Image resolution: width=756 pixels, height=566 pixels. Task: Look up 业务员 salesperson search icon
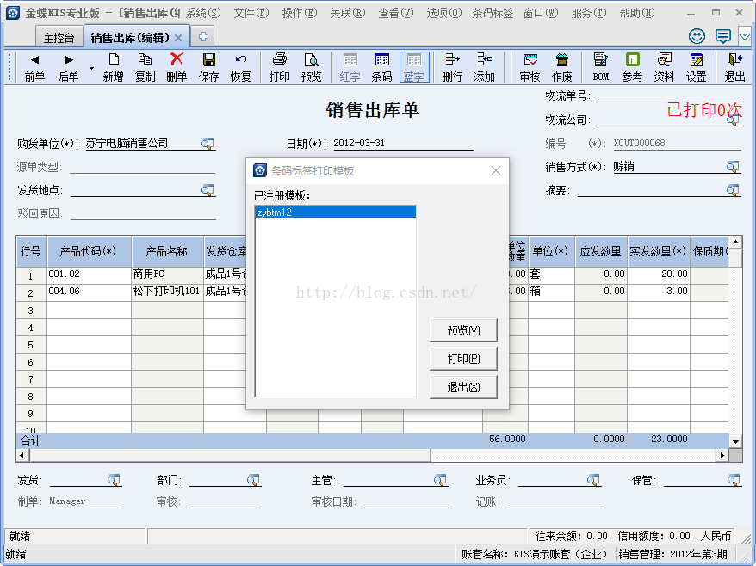point(593,480)
